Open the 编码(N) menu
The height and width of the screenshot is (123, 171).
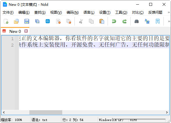tap(72, 13)
